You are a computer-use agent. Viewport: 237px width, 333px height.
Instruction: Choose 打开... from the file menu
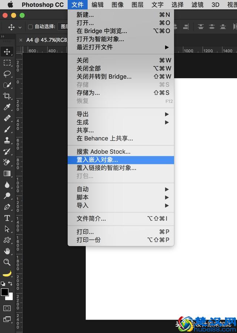(121, 23)
